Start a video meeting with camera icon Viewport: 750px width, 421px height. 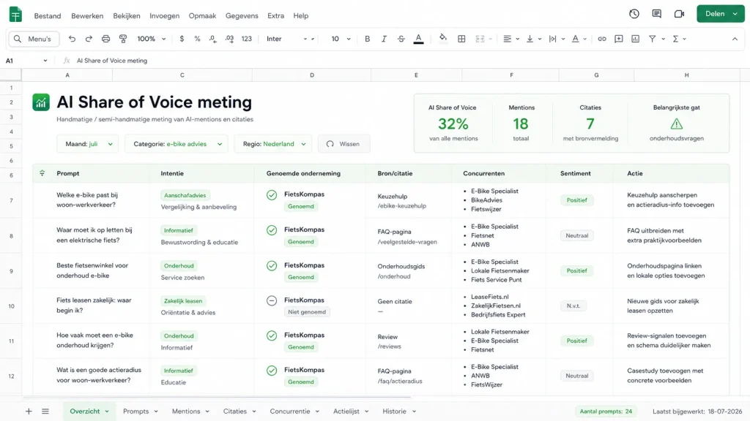(x=679, y=14)
